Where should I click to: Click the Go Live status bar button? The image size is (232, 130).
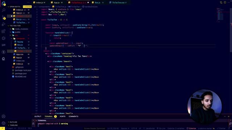point(161,129)
